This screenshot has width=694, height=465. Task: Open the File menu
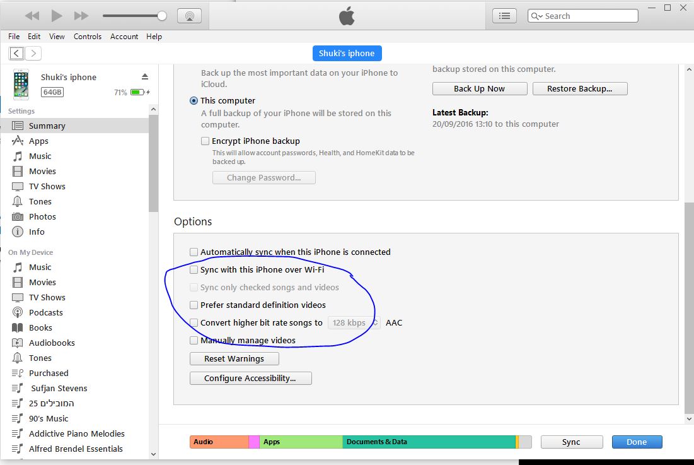[x=14, y=37]
